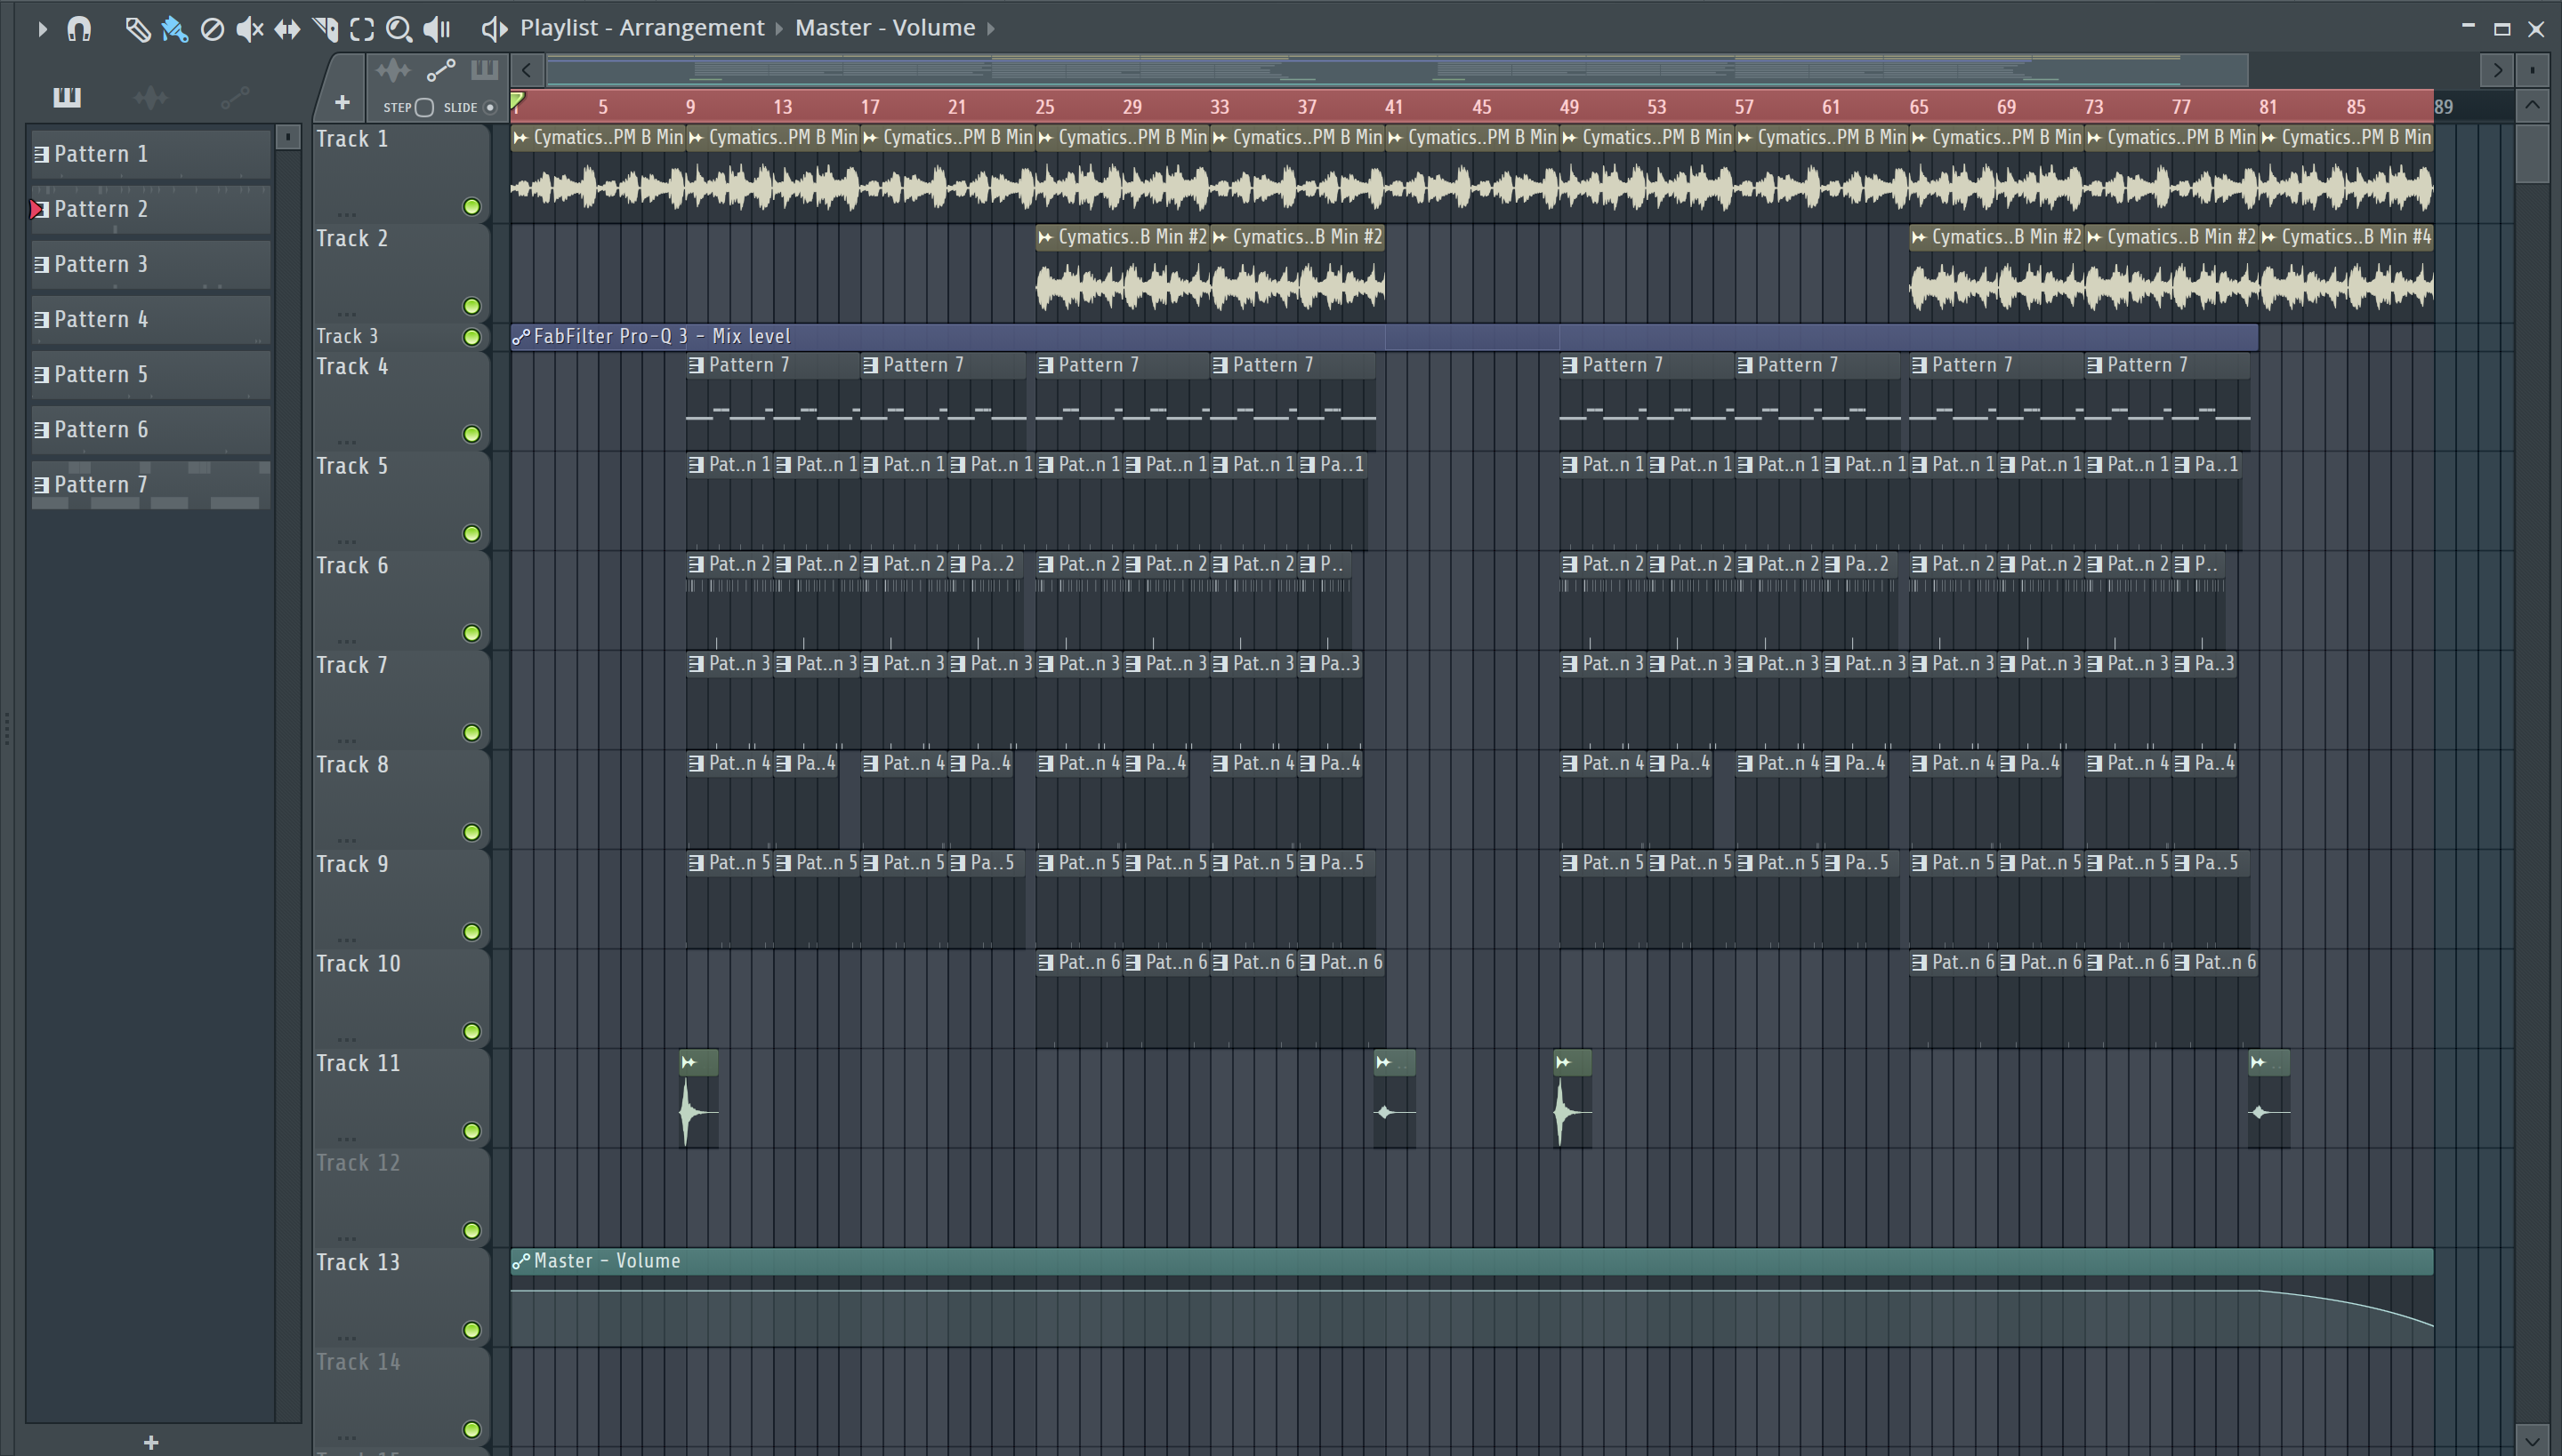This screenshot has width=2562, height=1456.
Task: Mute Track 13 with its green LED
Action: point(471,1330)
